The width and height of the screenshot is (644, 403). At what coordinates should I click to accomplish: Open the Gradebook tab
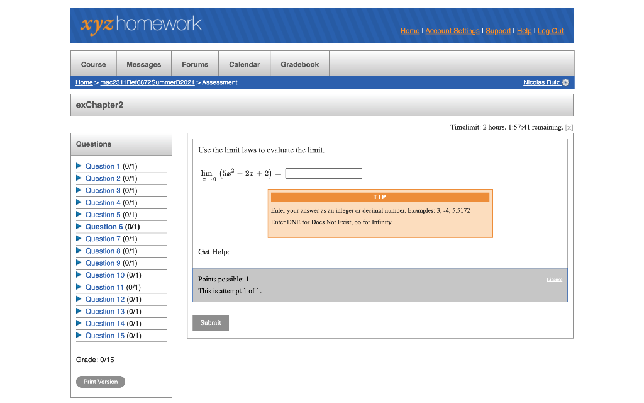coord(300,64)
